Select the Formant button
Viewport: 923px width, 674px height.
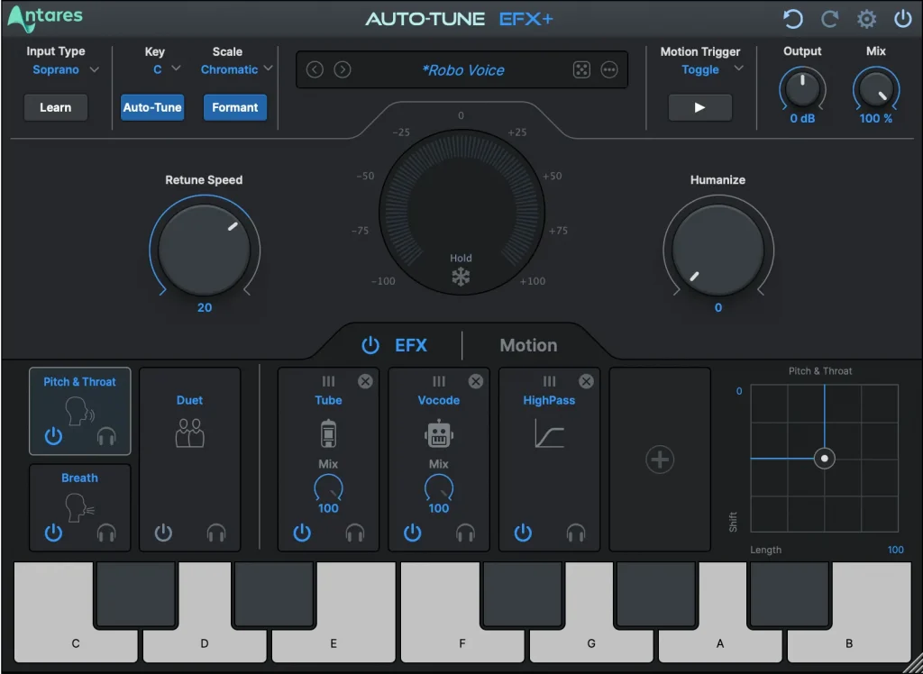235,107
